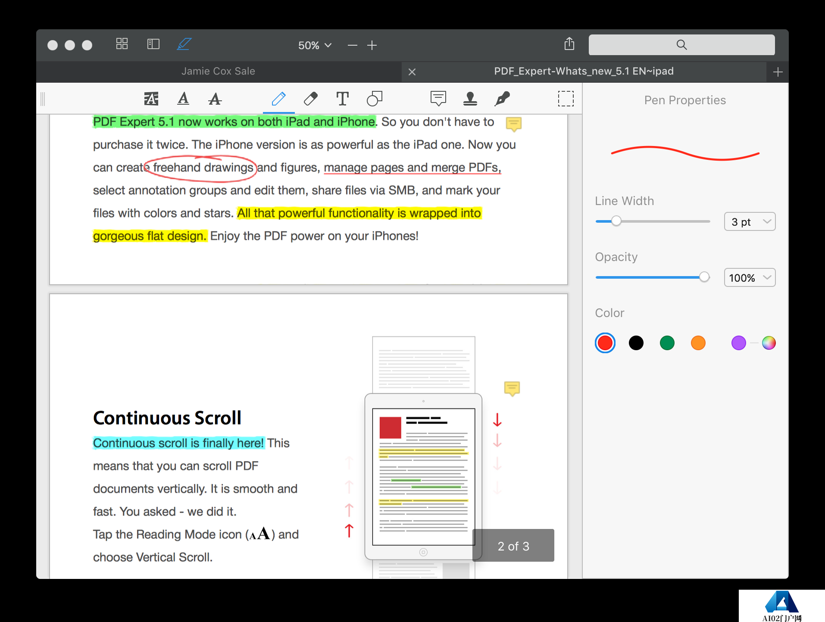Click the toolbar drag handle
The height and width of the screenshot is (622, 825).
click(43, 99)
